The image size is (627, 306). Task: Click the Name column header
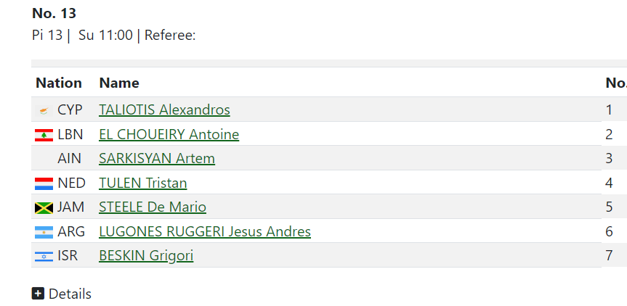click(119, 83)
